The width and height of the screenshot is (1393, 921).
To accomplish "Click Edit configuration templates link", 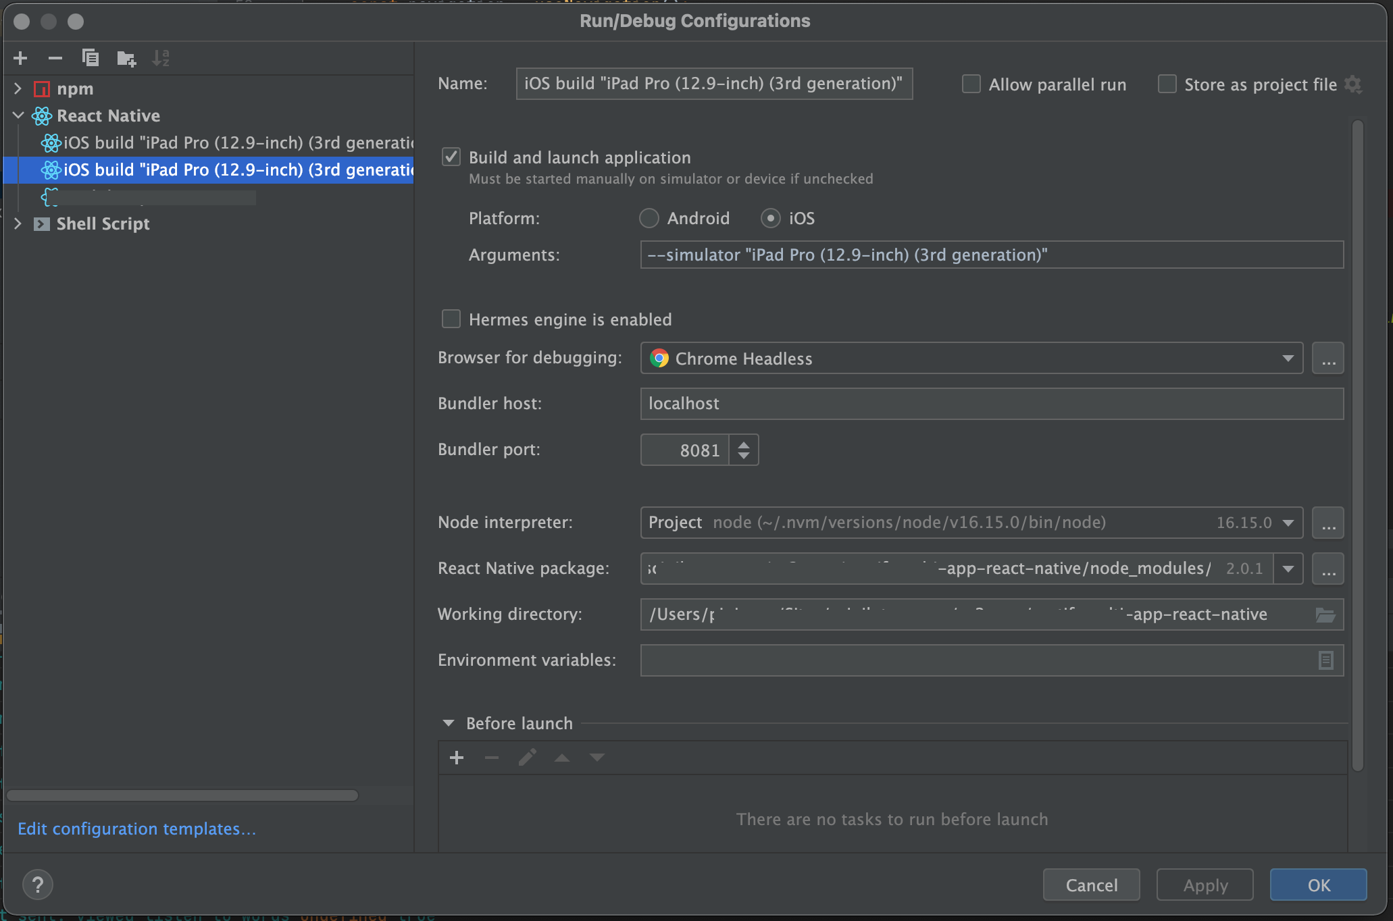I will (138, 828).
